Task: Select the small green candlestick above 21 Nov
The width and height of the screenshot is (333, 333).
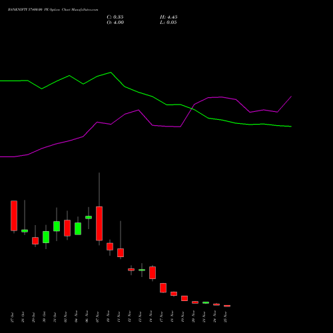Action: click(206, 302)
